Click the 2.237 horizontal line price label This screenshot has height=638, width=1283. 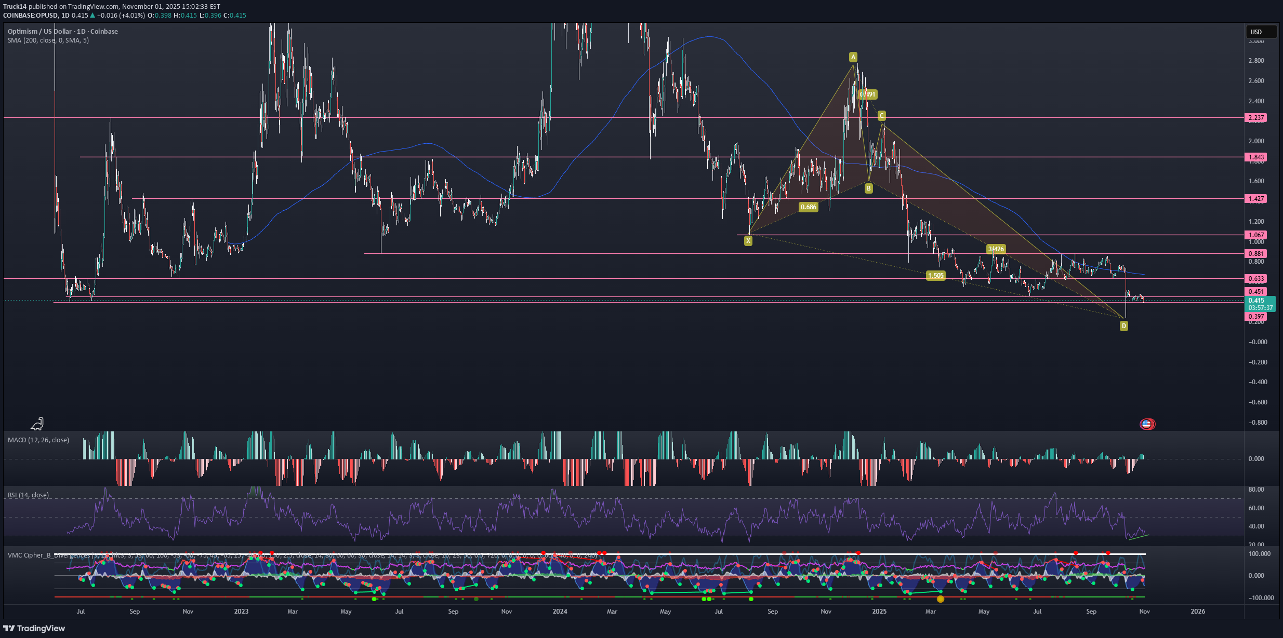[x=1256, y=118]
